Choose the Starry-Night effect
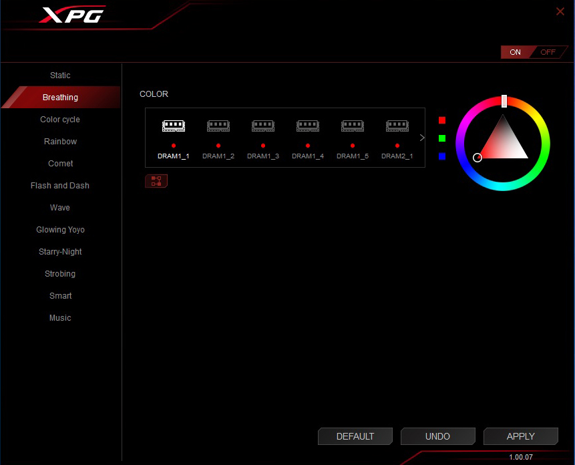This screenshot has width=575, height=465. (x=60, y=252)
